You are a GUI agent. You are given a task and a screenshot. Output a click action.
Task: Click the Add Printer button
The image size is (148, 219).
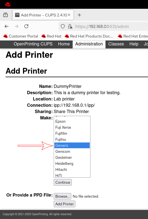(x=64, y=204)
